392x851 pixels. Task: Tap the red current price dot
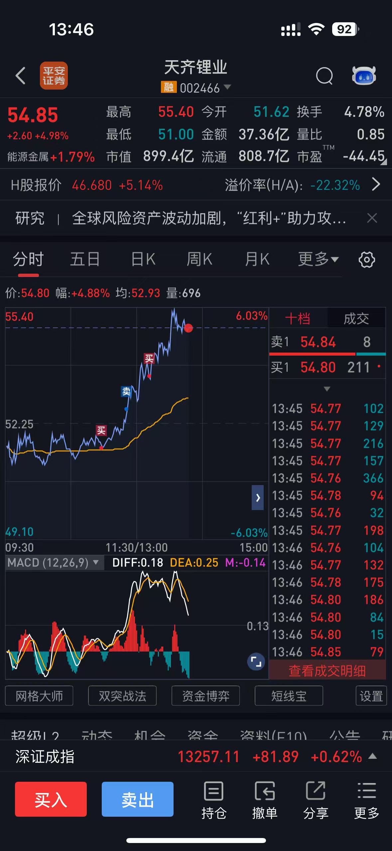tap(189, 328)
